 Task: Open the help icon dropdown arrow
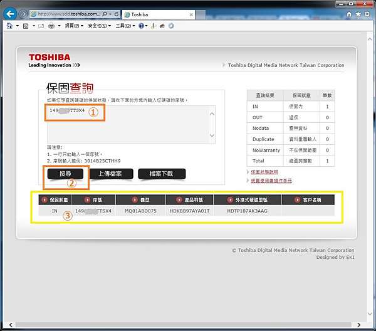[146, 26]
